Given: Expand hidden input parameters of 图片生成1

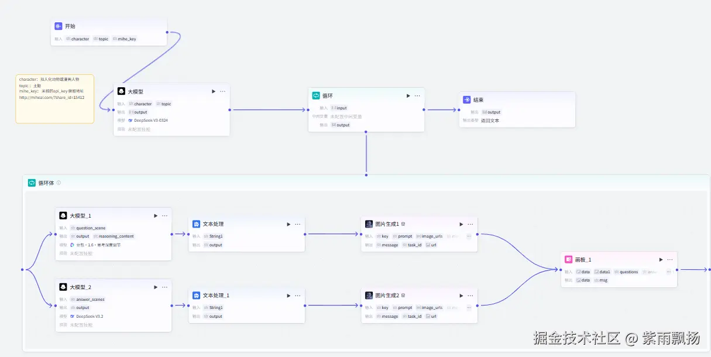Looking at the screenshot, I should point(469,236).
